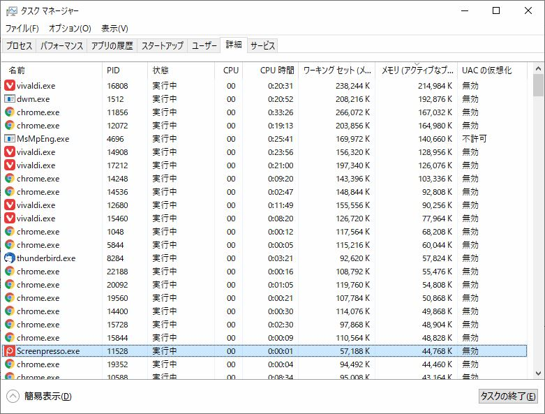
Task: Click the chrome.exe icon for PID 20092
Action: coord(10,284)
